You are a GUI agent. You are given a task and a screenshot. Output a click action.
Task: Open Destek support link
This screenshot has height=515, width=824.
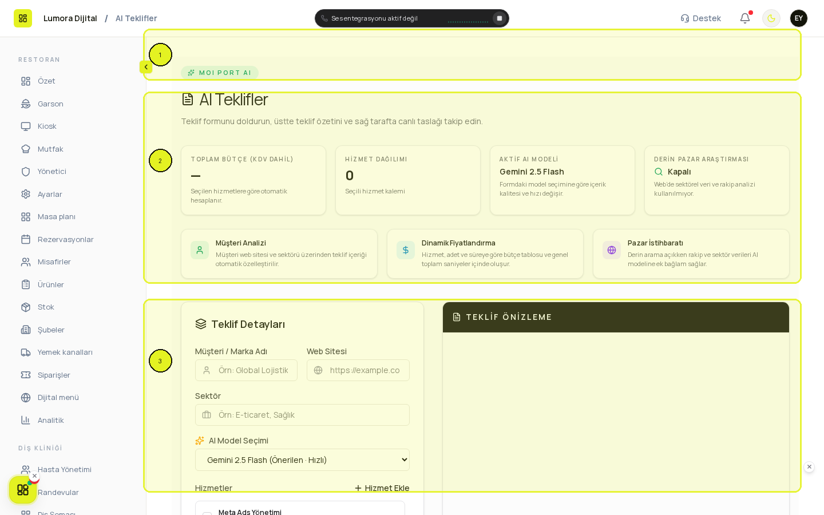click(701, 18)
